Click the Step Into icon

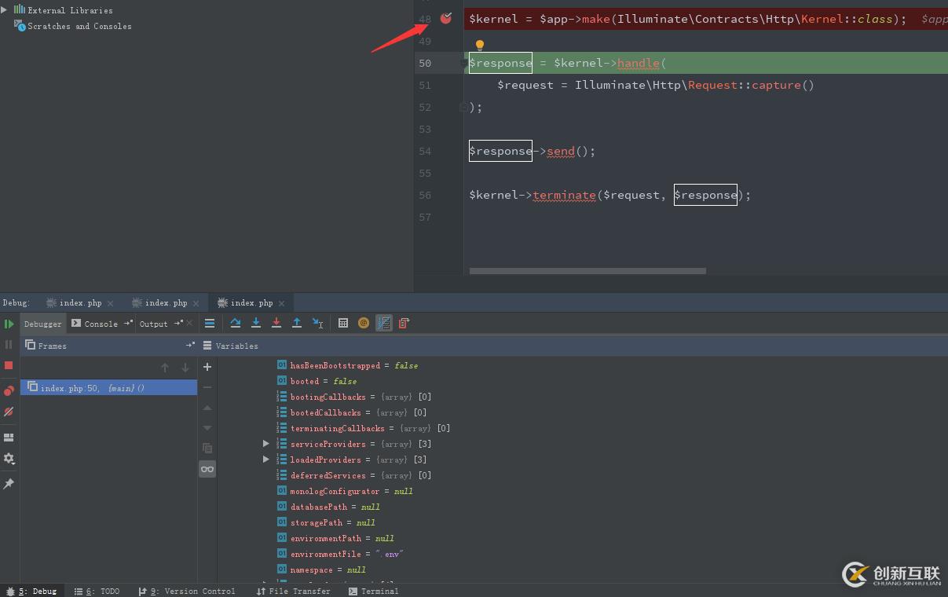[256, 323]
